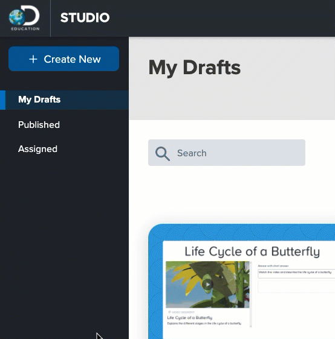The height and width of the screenshot is (339, 335).
Task: Focus the Search input field
Action: tap(227, 153)
